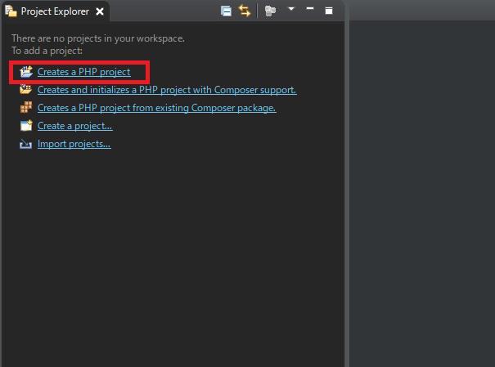Click the Composer support project icon
495x367 pixels.
(x=25, y=90)
